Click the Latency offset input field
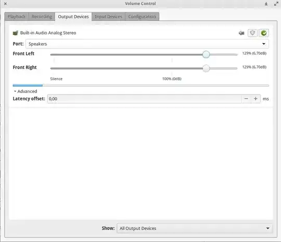 coord(145,99)
